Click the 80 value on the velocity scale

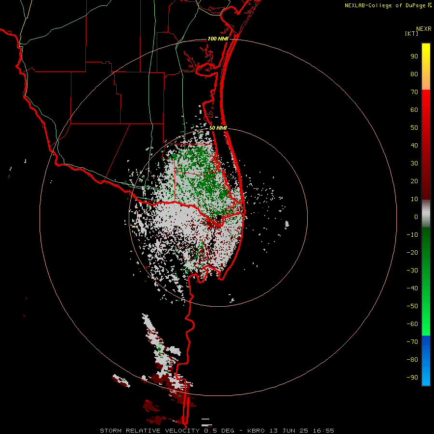click(x=414, y=74)
